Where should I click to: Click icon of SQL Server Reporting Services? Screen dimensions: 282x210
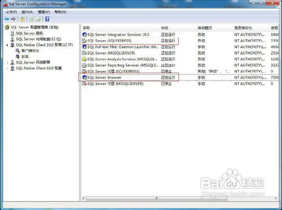85,65
